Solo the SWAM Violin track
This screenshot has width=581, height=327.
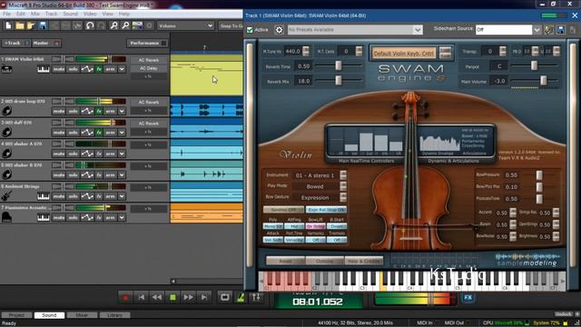pos(73,69)
